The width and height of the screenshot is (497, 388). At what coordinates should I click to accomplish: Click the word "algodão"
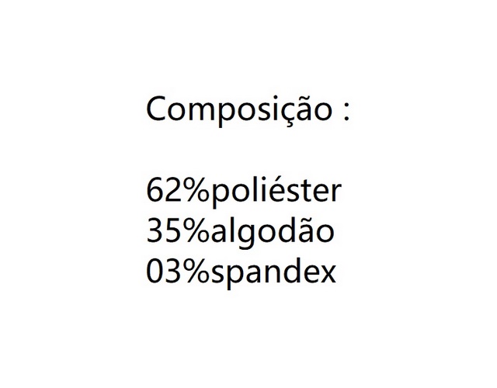click(272, 231)
